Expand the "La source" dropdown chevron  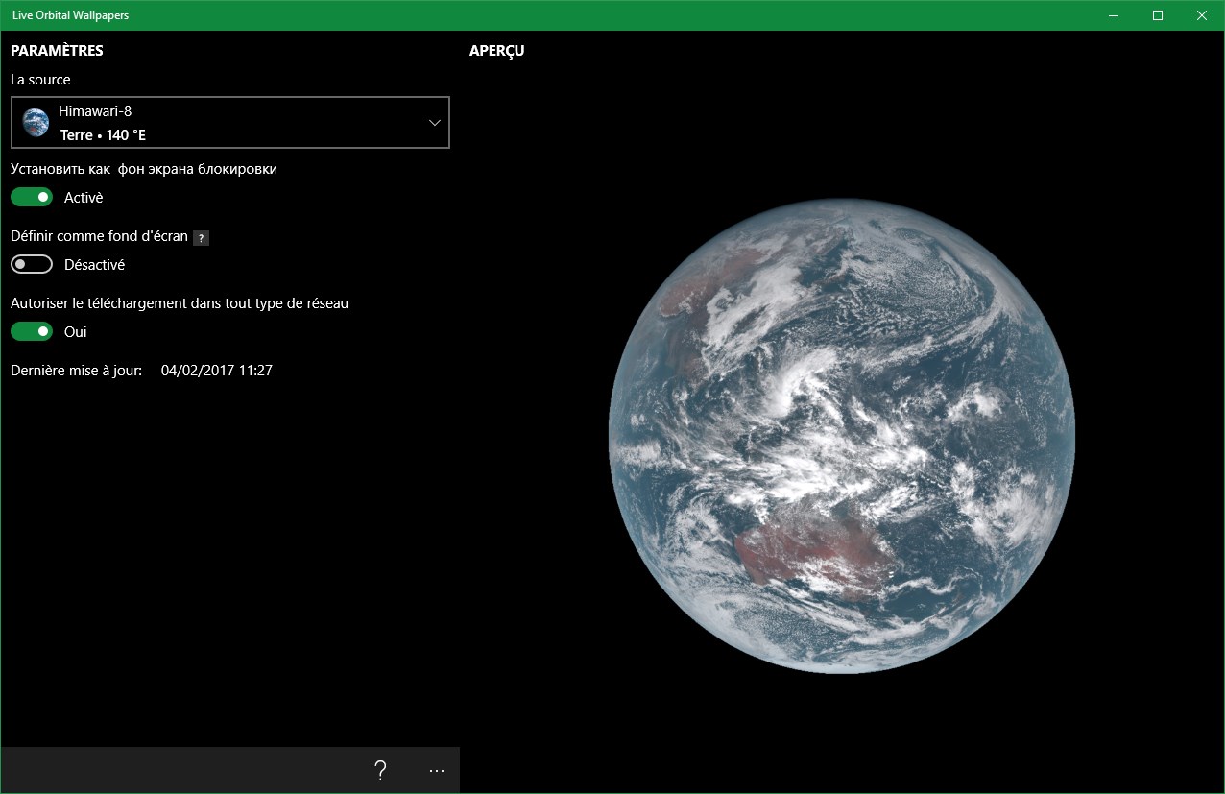pos(434,122)
